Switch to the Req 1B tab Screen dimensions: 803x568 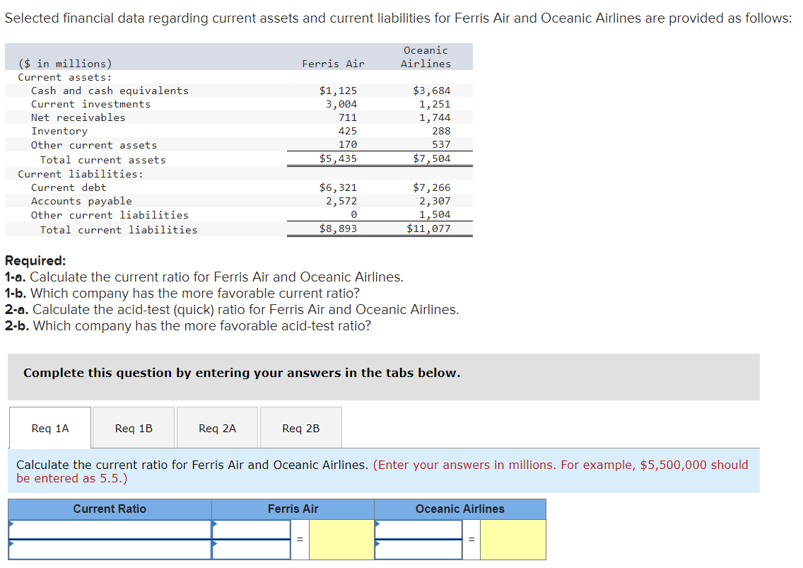tap(134, 427)
